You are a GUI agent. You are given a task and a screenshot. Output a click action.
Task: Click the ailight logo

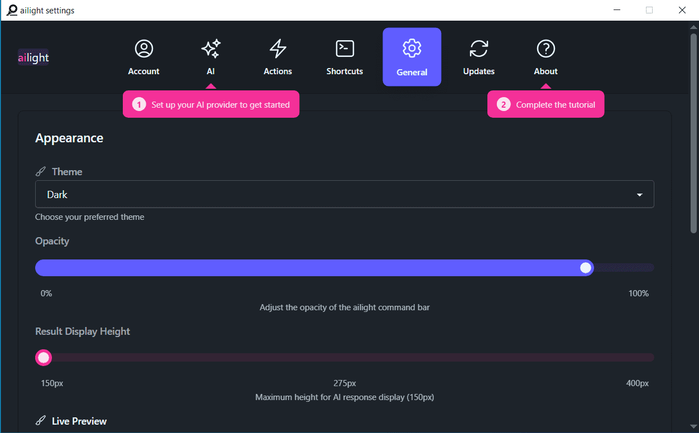[33, 57]
